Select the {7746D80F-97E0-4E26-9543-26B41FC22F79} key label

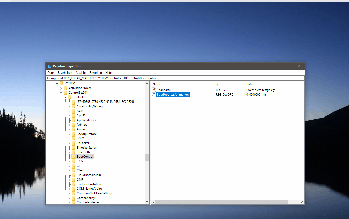coord(105,102)
